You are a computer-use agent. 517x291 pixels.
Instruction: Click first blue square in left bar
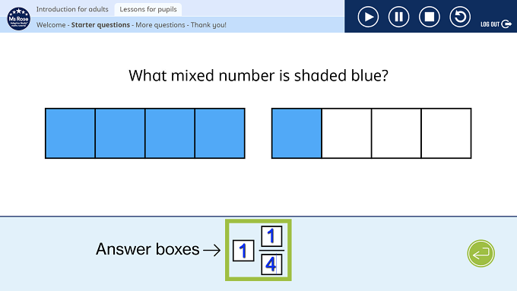(x=70, y=134)
